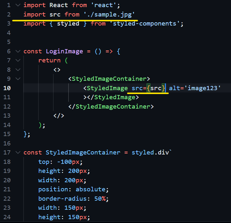This screenshot has width=231, height=223.
Task: Collapse LoginImage function fold at line 6
Action: 18,51
